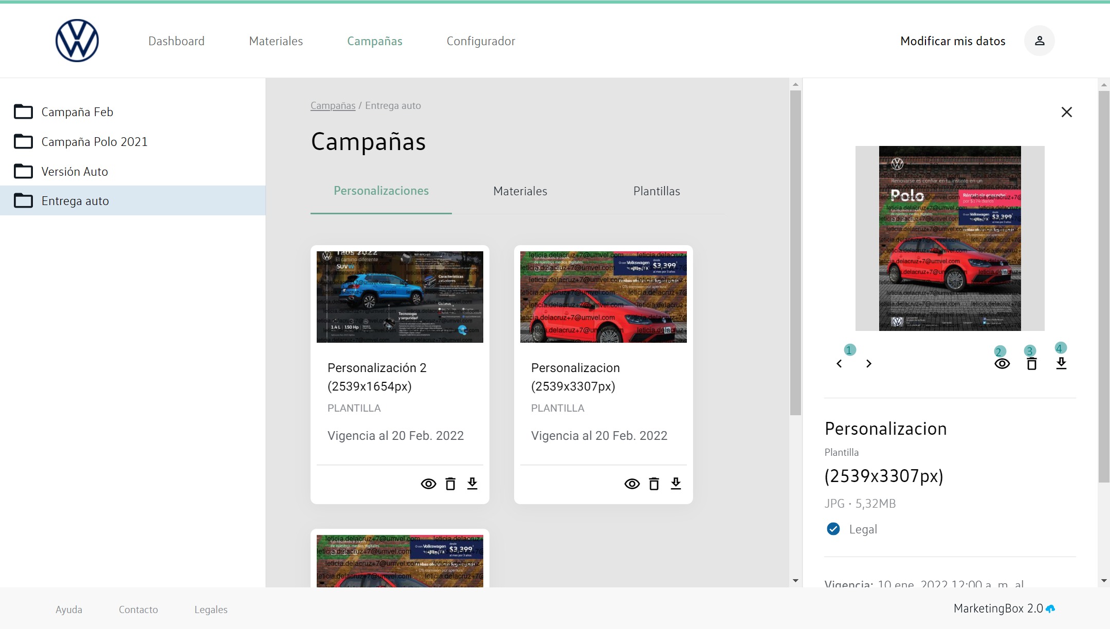The width and height of the screenshot is (1110, 629).
Task: Open the Materiales menu in the top navigation
Action: [x=276, y=41]
